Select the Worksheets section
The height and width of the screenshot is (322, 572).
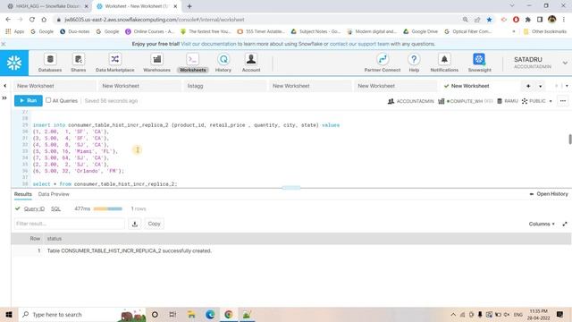point(193,63)
